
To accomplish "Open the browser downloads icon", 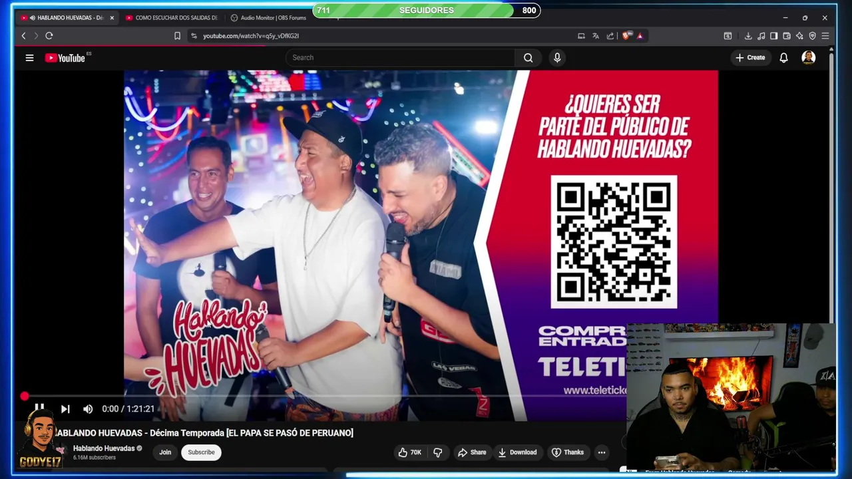I will 748,36.
